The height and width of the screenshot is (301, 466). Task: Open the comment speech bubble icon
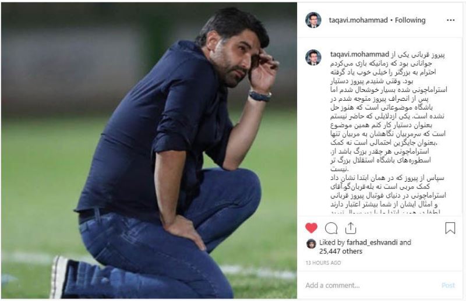pos(331,228)
